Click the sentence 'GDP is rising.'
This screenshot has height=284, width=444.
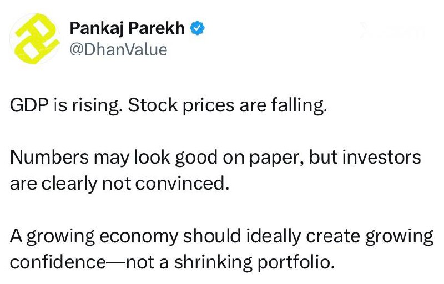[66, 105]
